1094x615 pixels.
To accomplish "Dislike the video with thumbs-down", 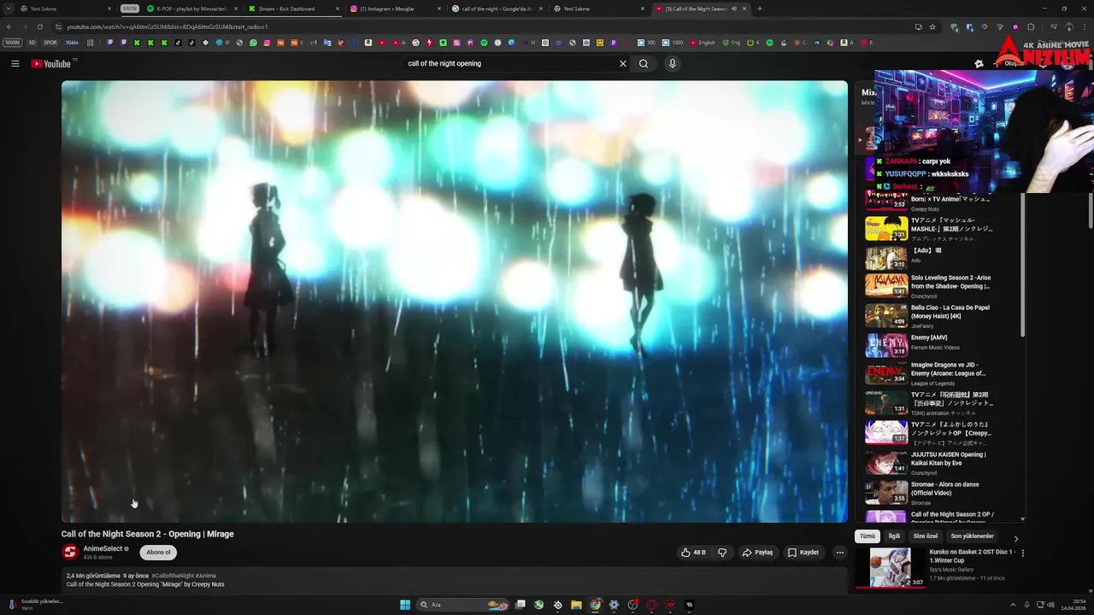I will click(722, 553).
